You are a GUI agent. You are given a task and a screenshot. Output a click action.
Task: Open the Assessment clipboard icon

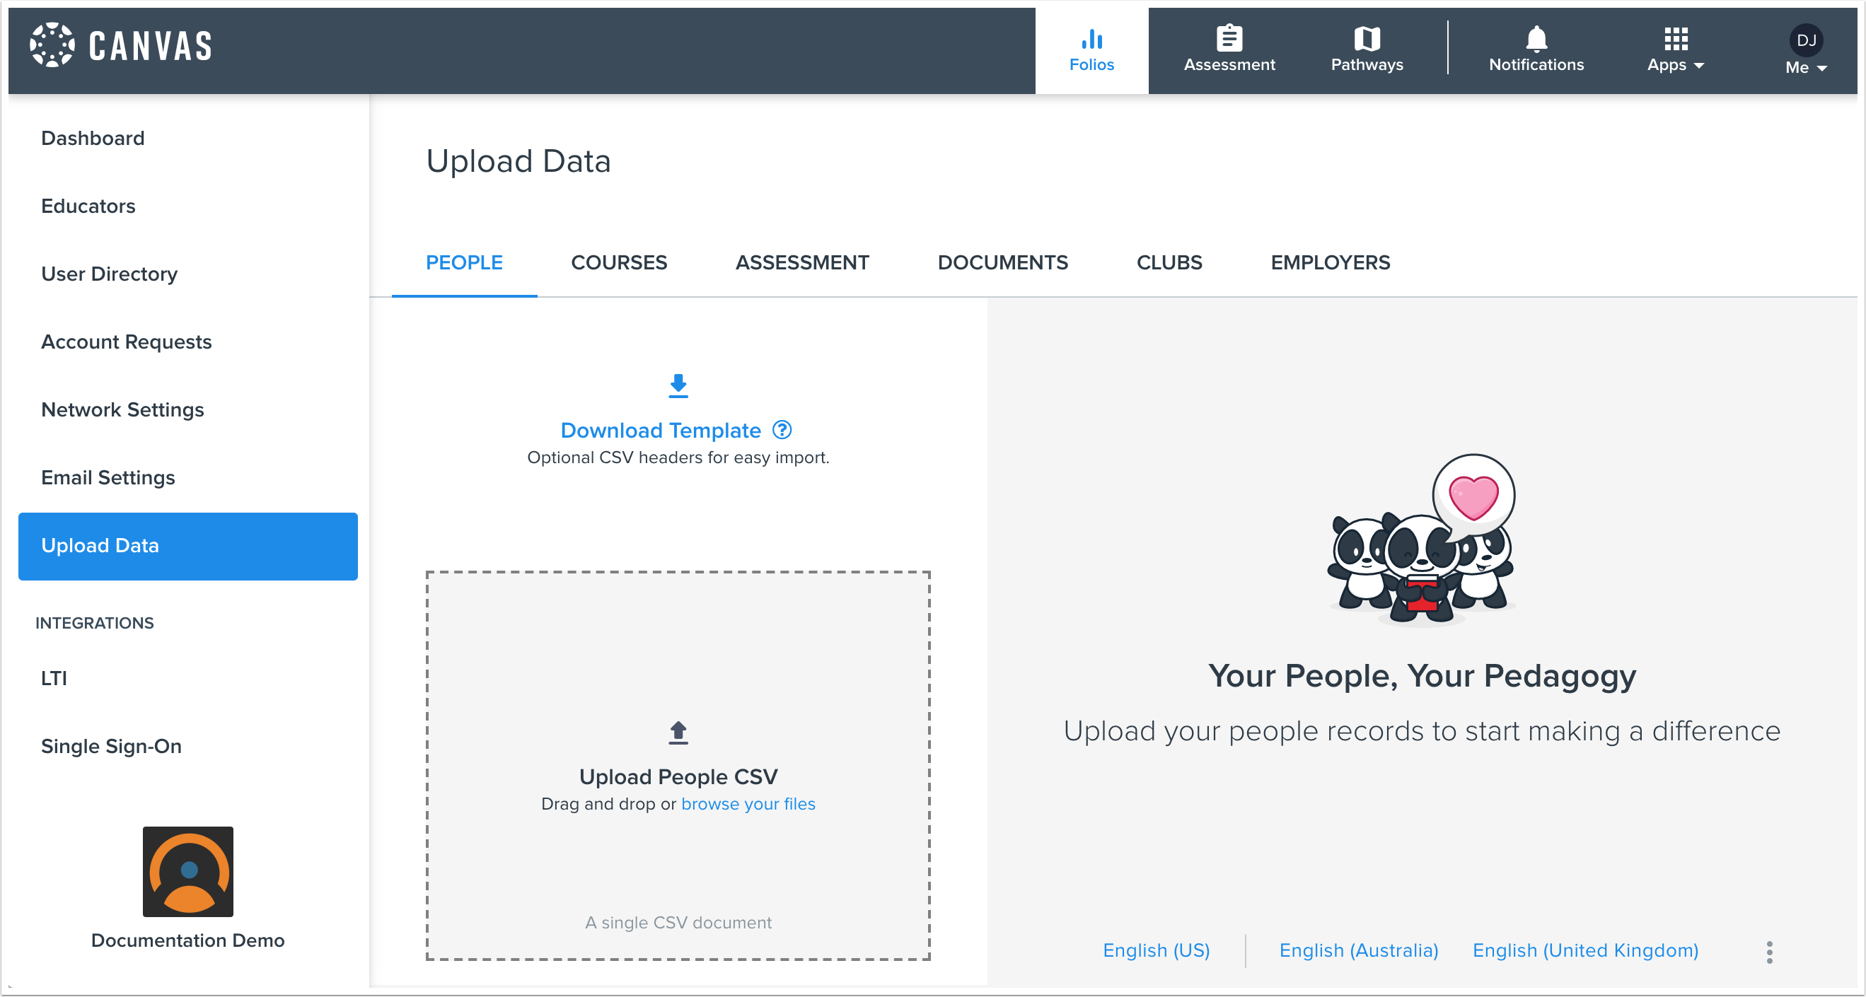[x=1229, y=38]
